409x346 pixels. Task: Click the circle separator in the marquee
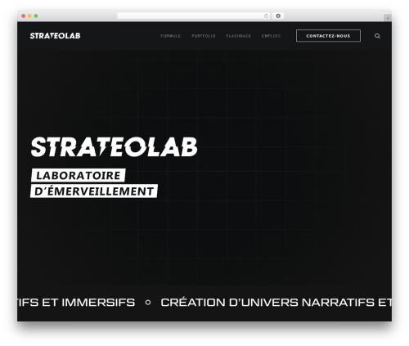148,303
